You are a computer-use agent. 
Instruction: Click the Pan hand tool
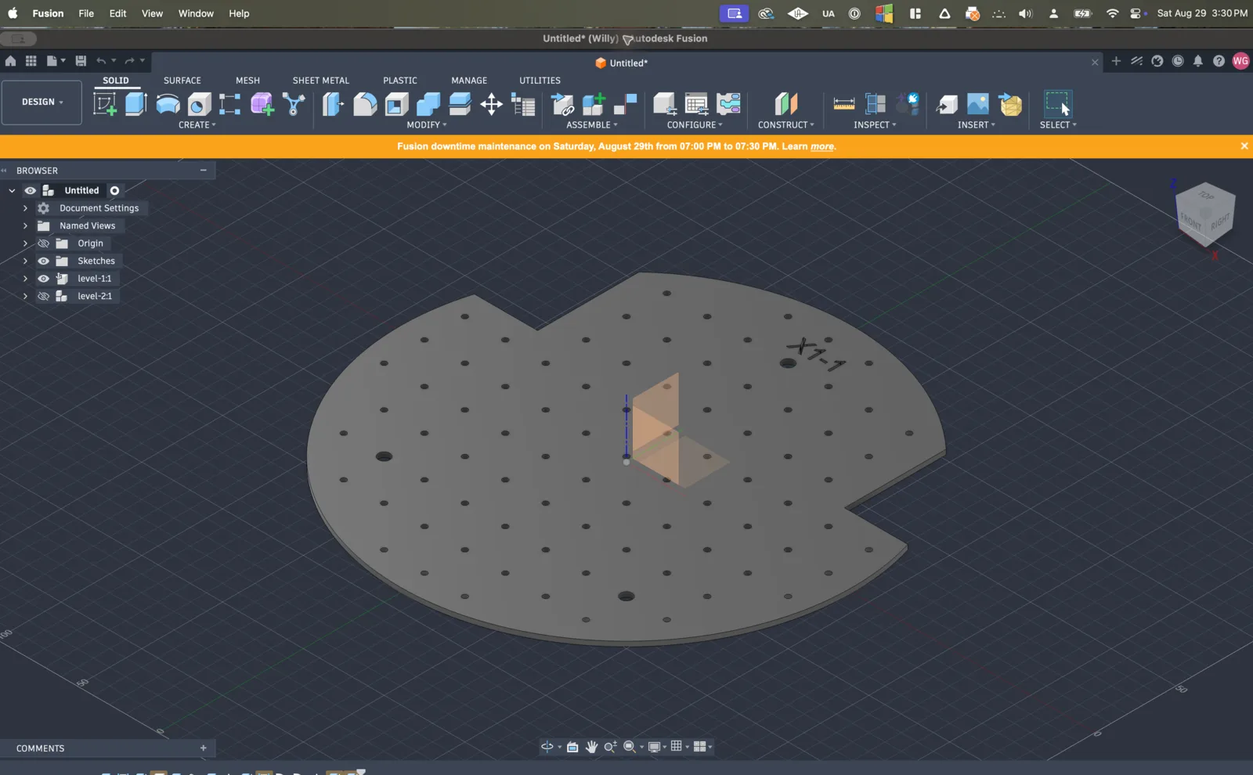tap(591, 747)
